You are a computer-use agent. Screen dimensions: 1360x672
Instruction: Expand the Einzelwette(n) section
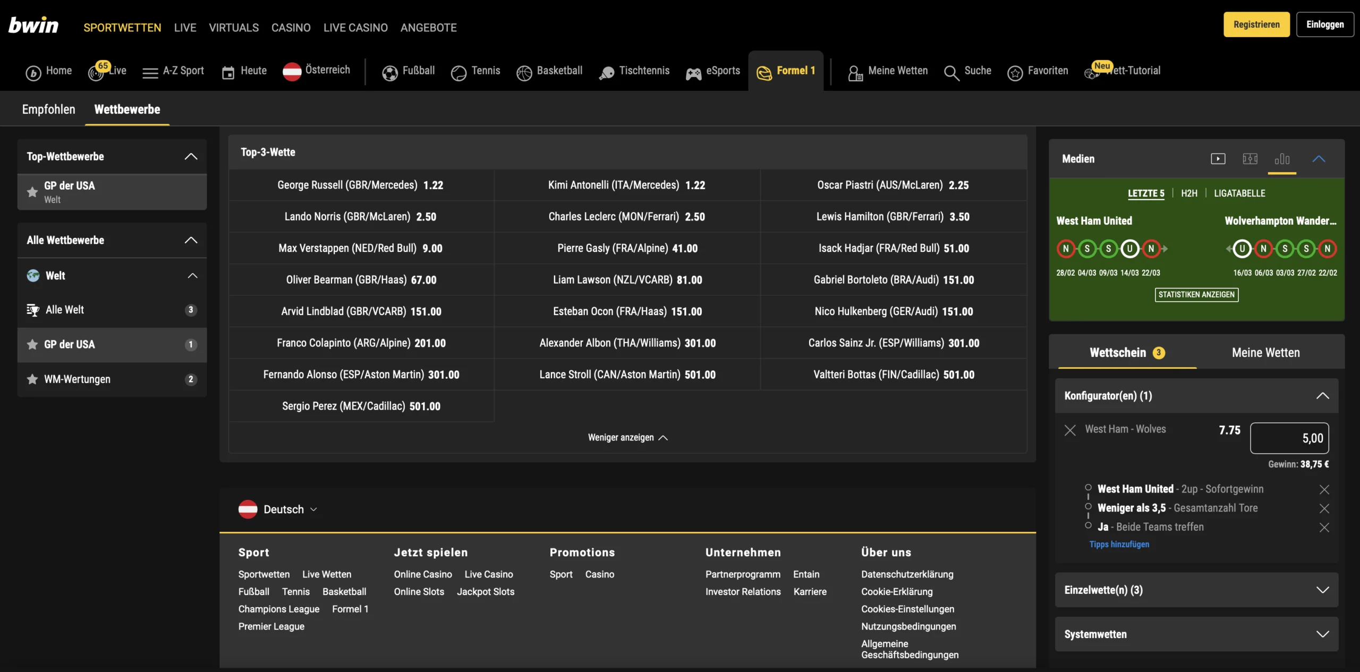1322,590
